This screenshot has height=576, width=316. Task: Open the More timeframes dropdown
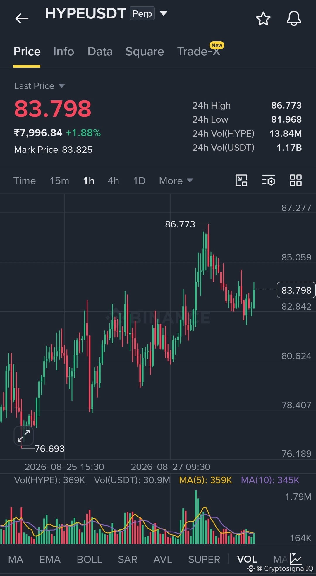176,181
